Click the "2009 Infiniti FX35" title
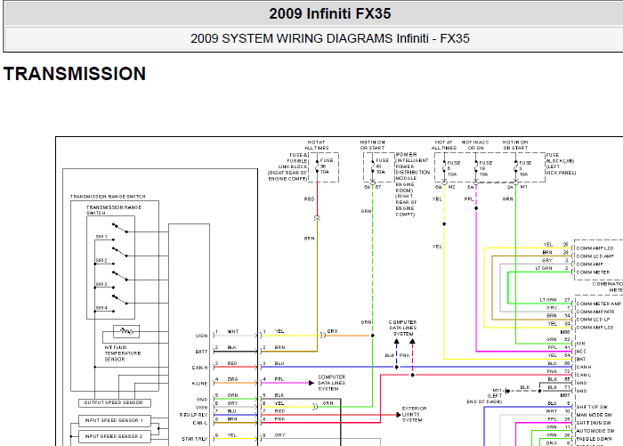Screen dimensions: 623x446 330,14
